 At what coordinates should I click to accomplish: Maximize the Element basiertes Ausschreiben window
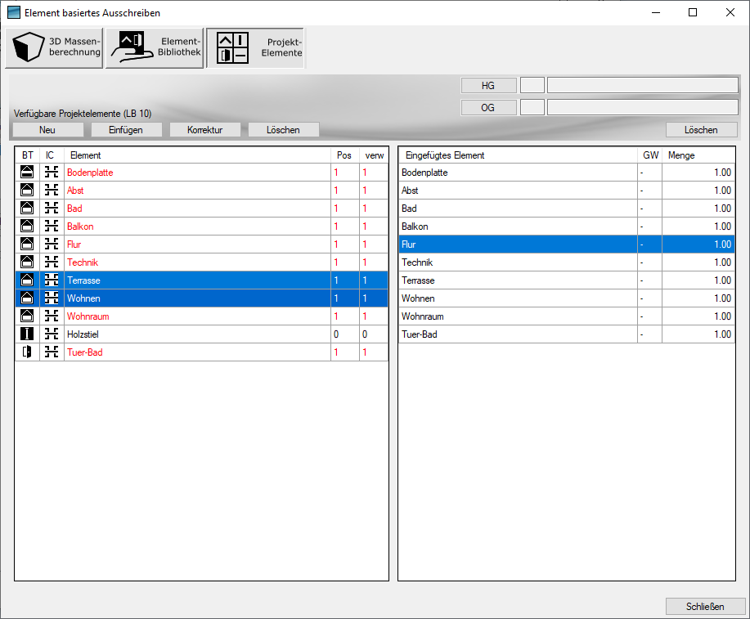693,12
